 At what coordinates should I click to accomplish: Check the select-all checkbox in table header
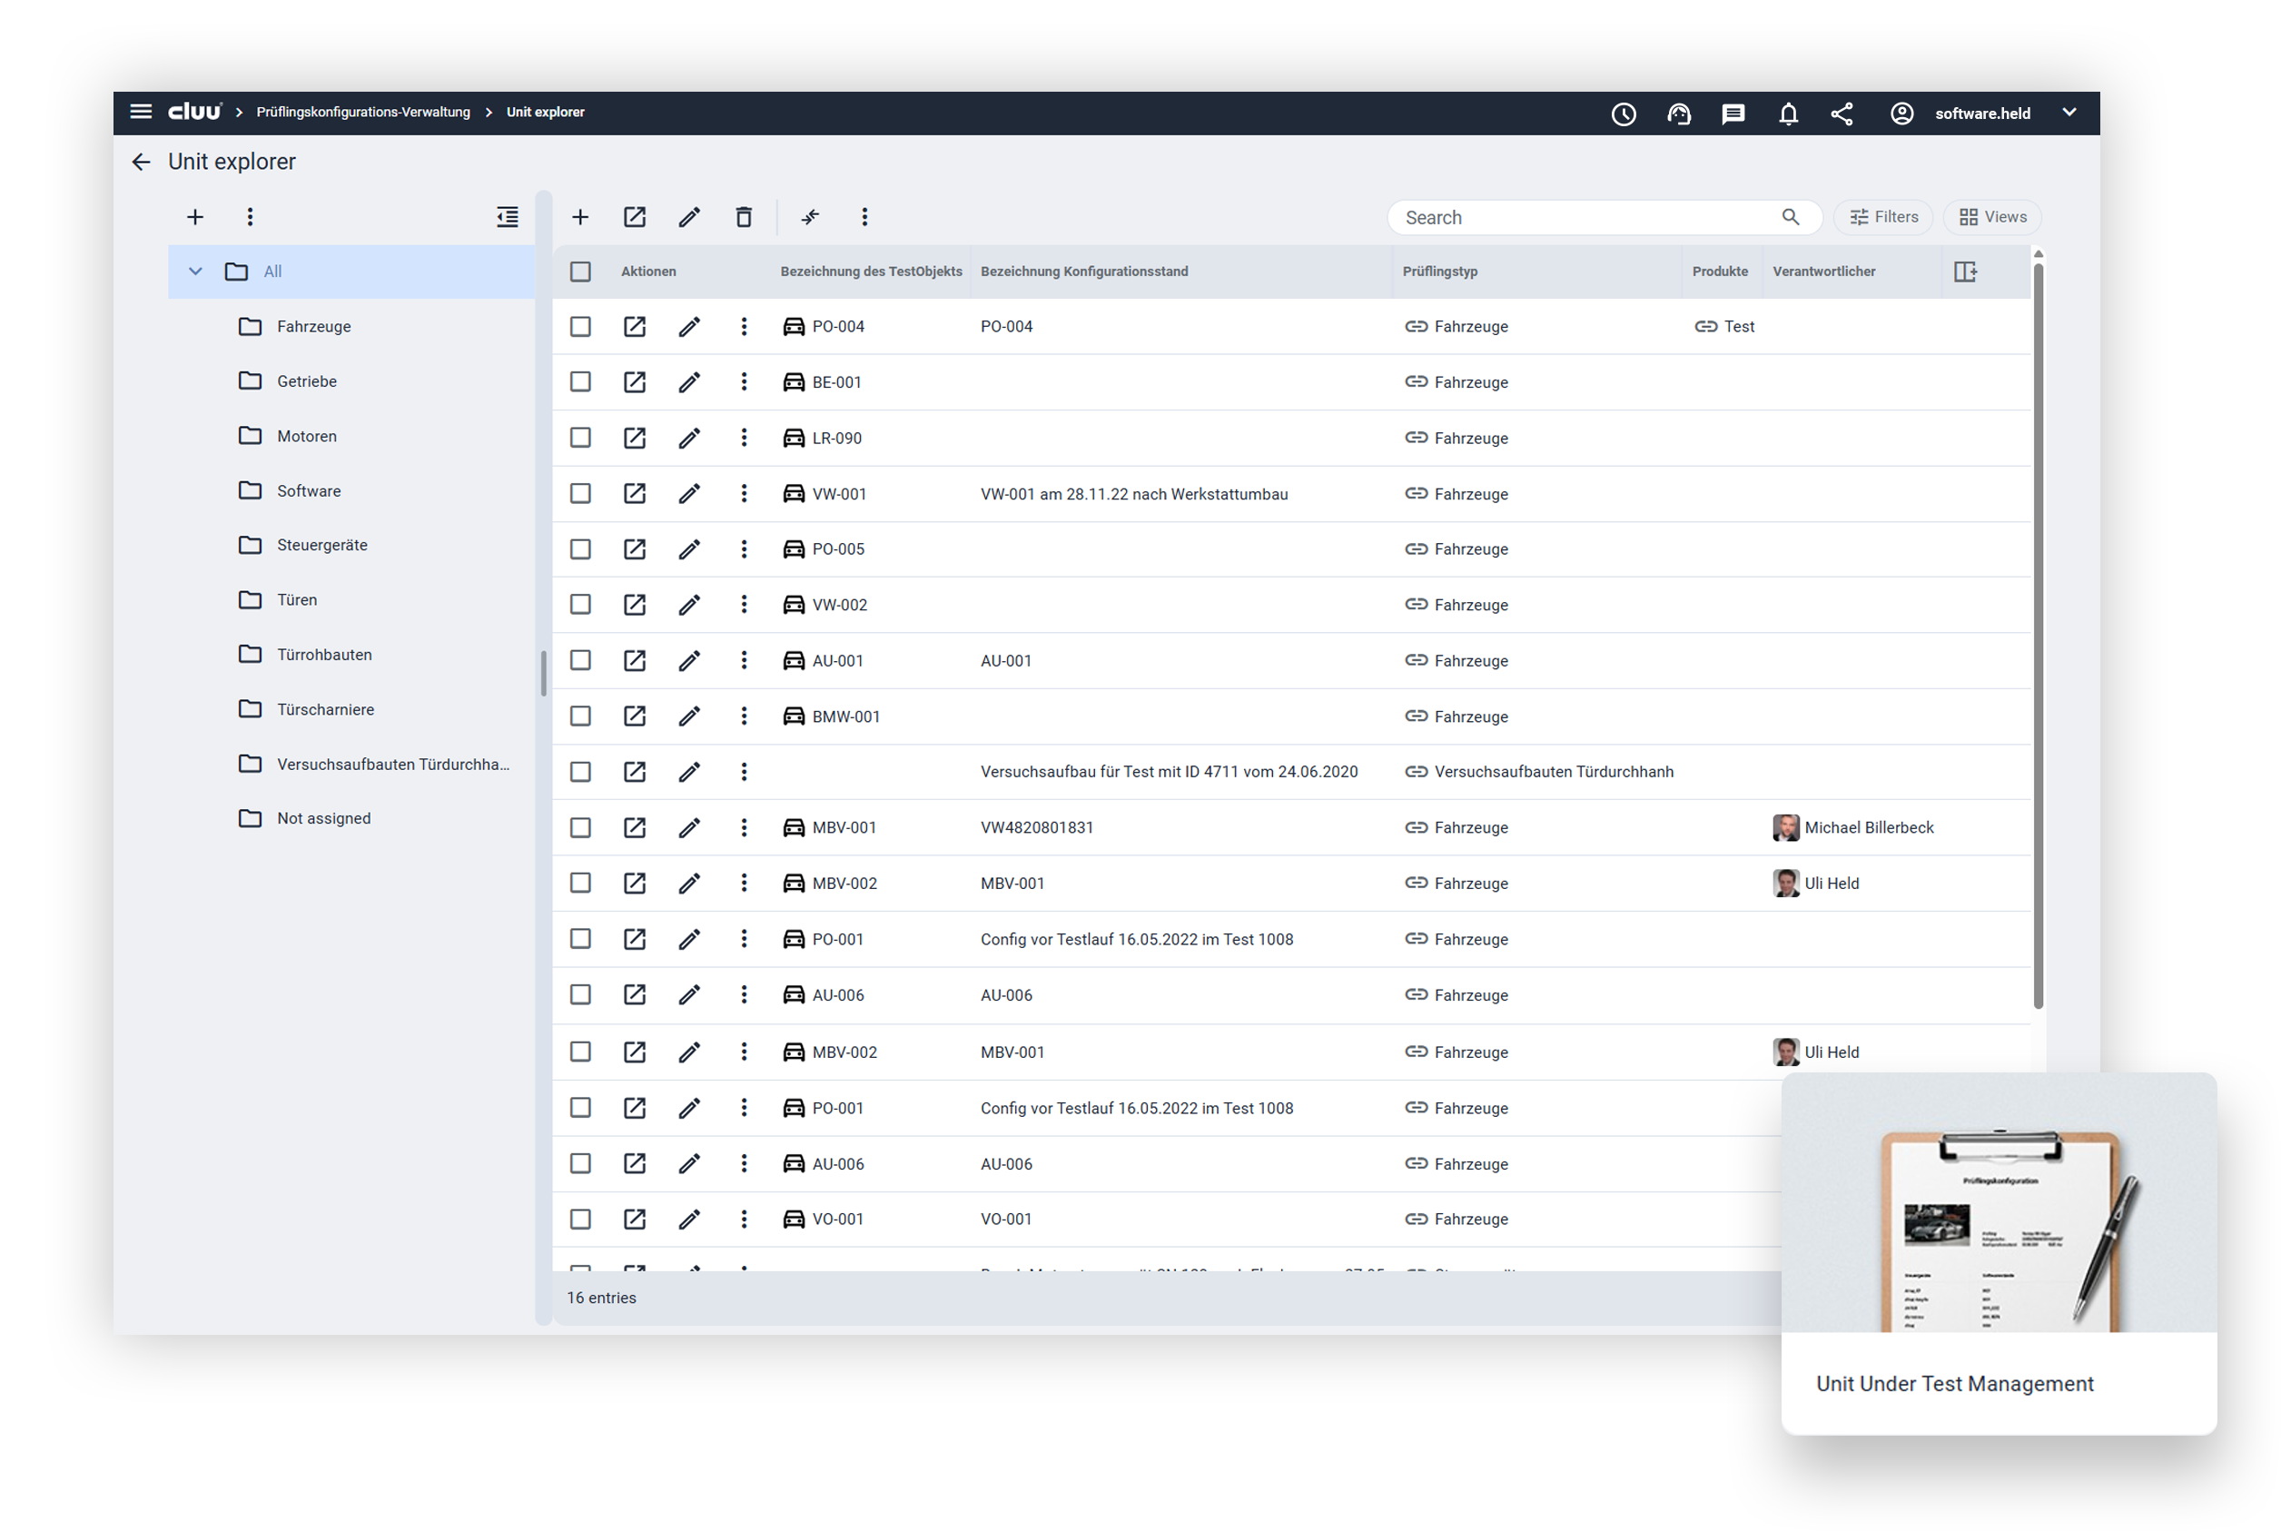[x=580, y=272]
